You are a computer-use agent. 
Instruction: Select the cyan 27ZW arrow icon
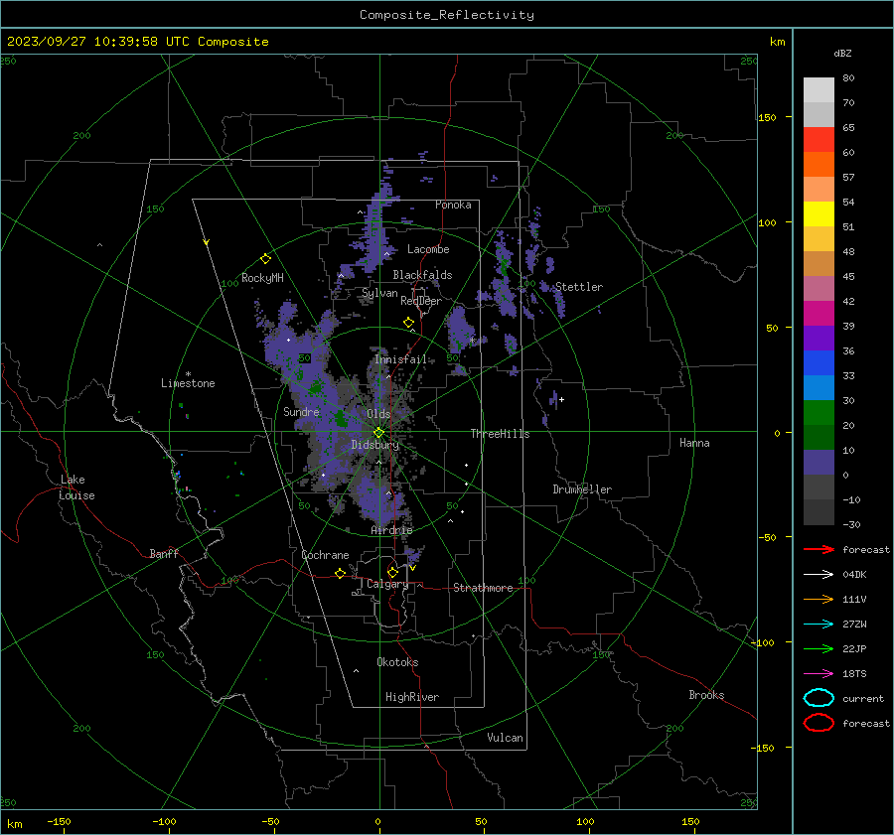(x=819, y=625)
